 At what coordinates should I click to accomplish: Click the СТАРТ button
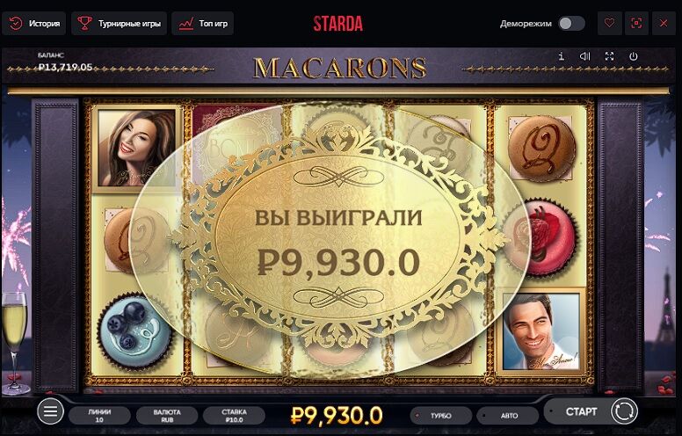pos(581,411)
